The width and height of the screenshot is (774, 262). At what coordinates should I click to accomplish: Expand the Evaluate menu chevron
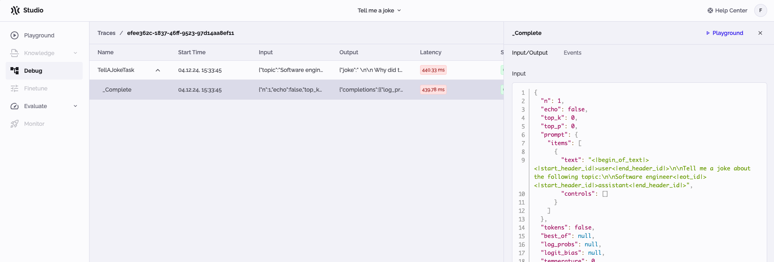pyautogui.click(x=75, y=106)
